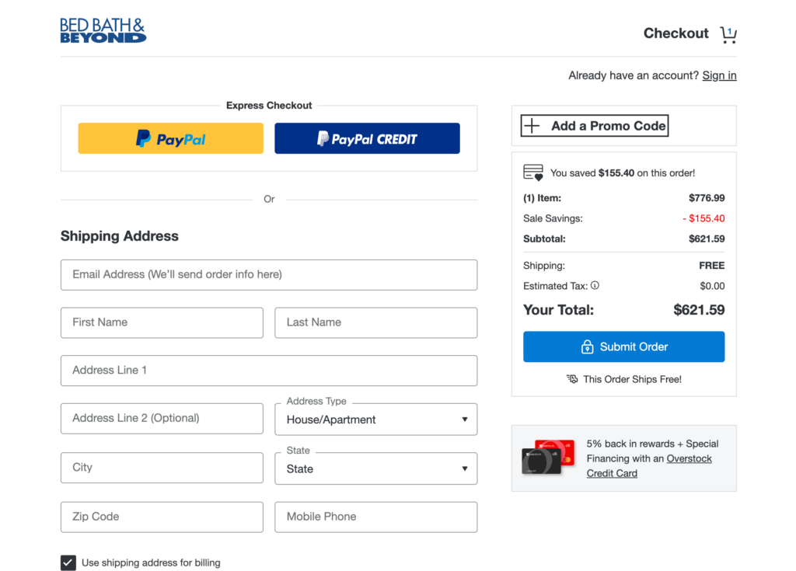
Task: Pay with the yellow PayPal button
Action: (x=171, y=138)
